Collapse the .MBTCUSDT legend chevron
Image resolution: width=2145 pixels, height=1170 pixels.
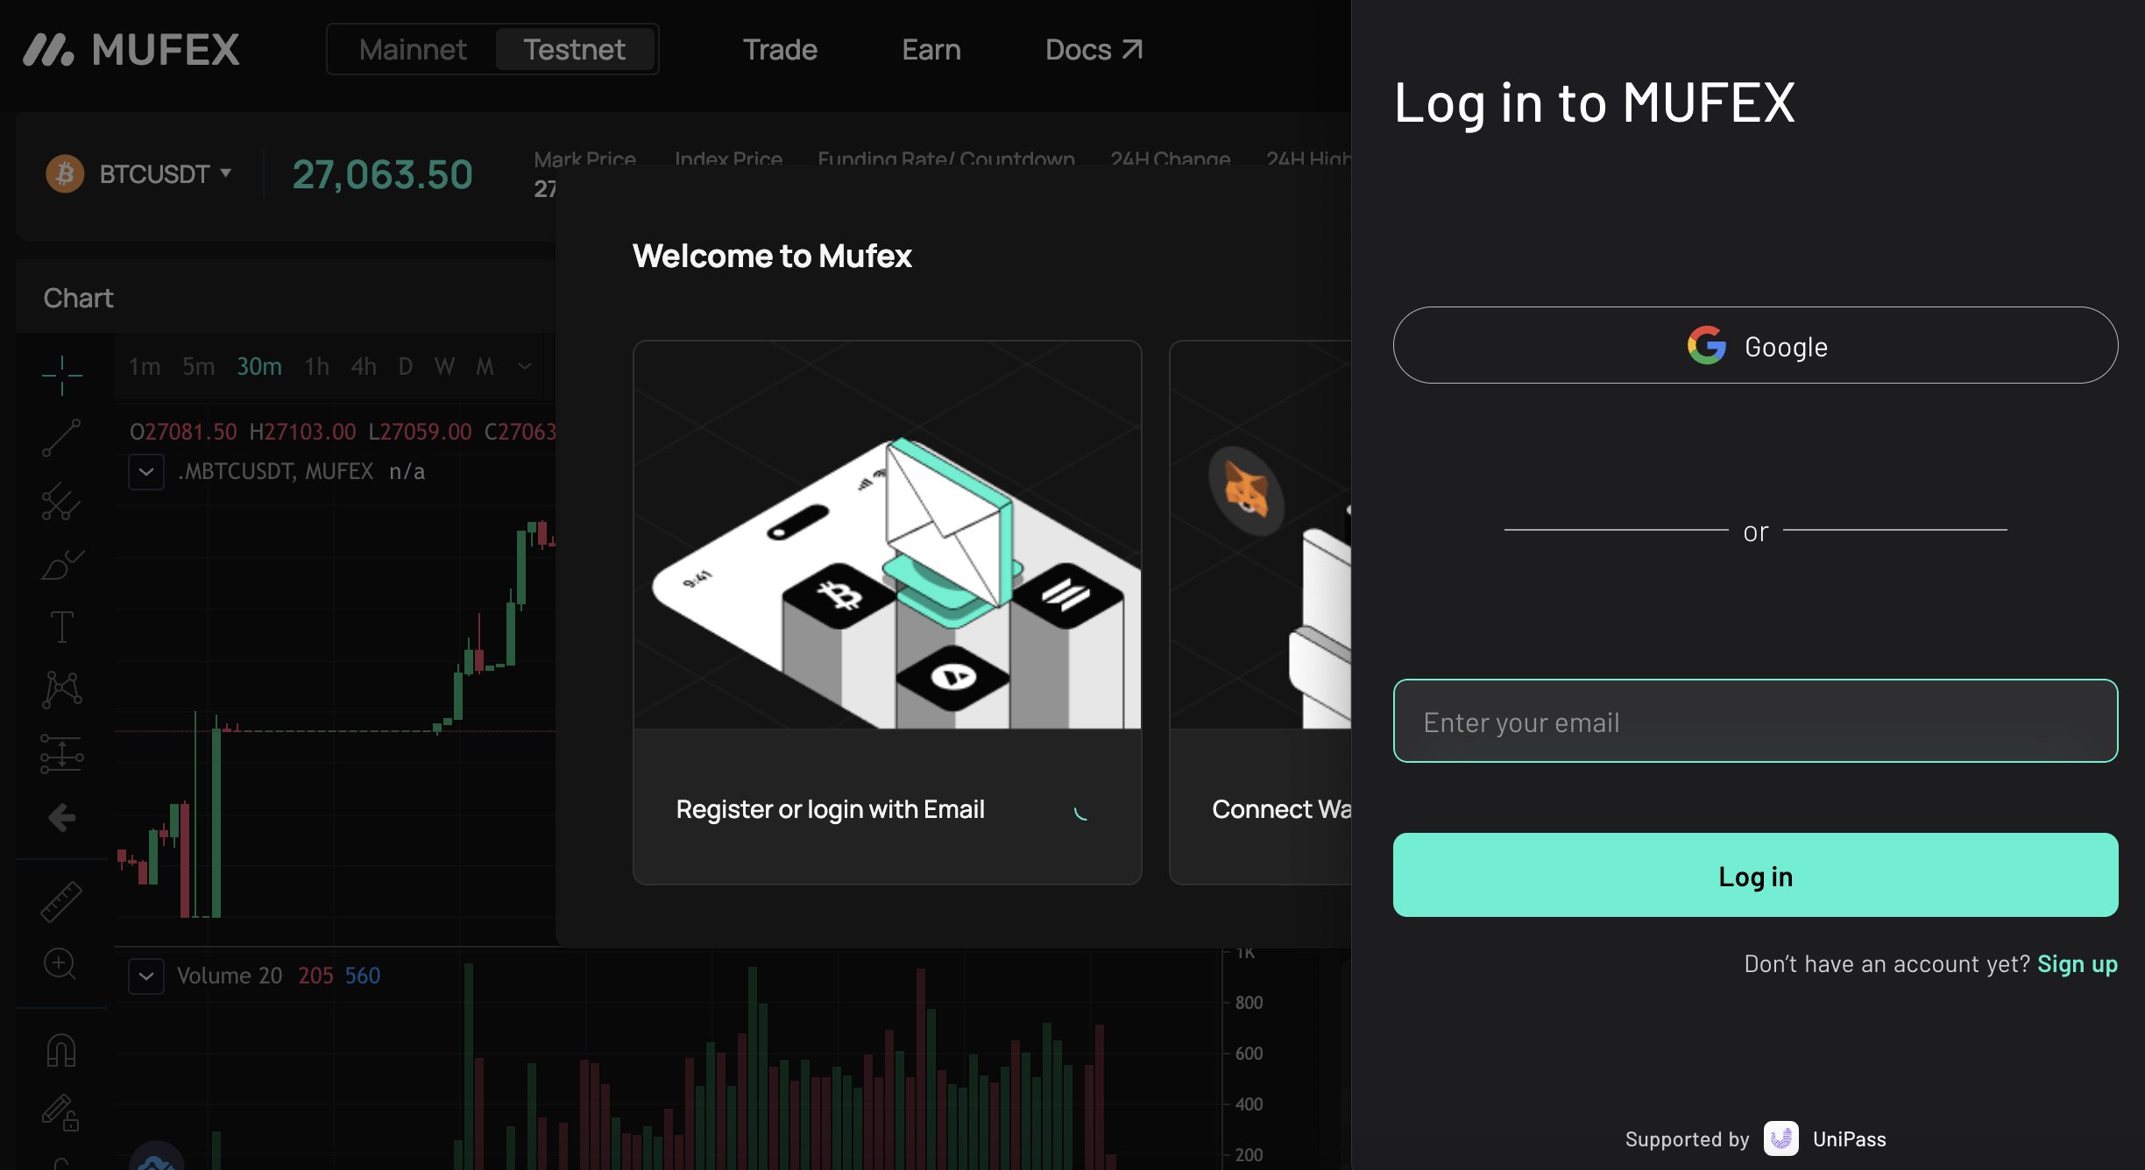click(x=146, y=472)
